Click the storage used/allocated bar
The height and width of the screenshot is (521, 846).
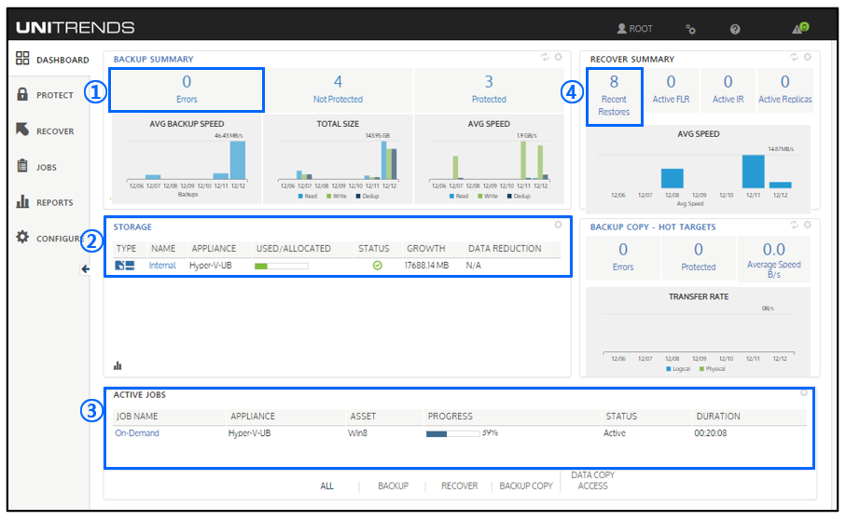click(282, 266)
